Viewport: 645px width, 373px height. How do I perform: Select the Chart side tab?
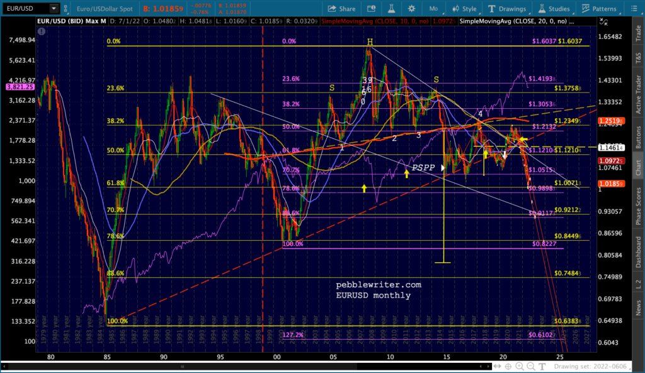[x=639, y=167]
